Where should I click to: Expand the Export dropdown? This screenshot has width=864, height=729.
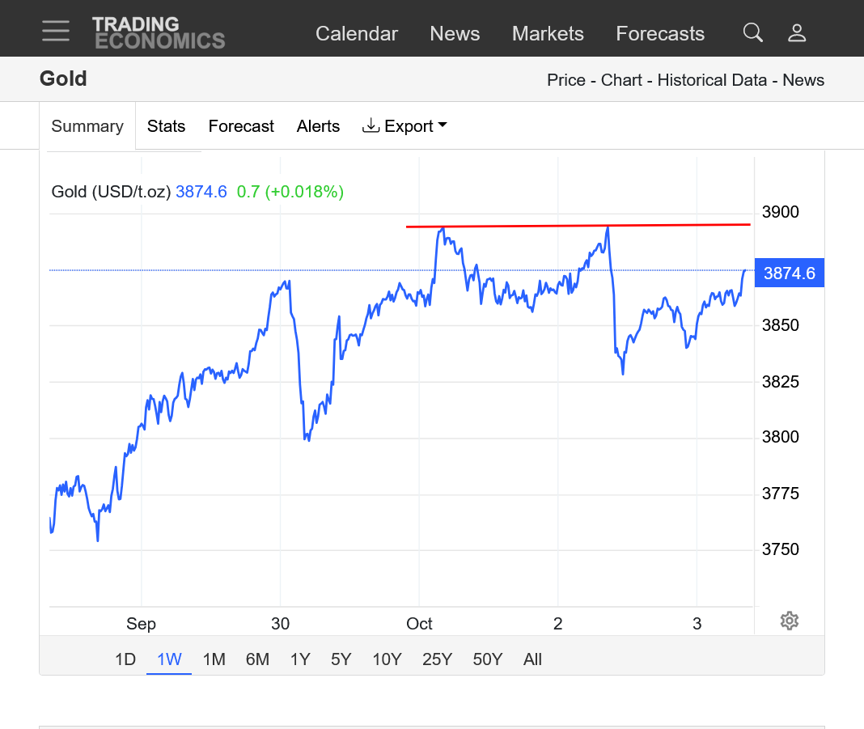point(404,126)
